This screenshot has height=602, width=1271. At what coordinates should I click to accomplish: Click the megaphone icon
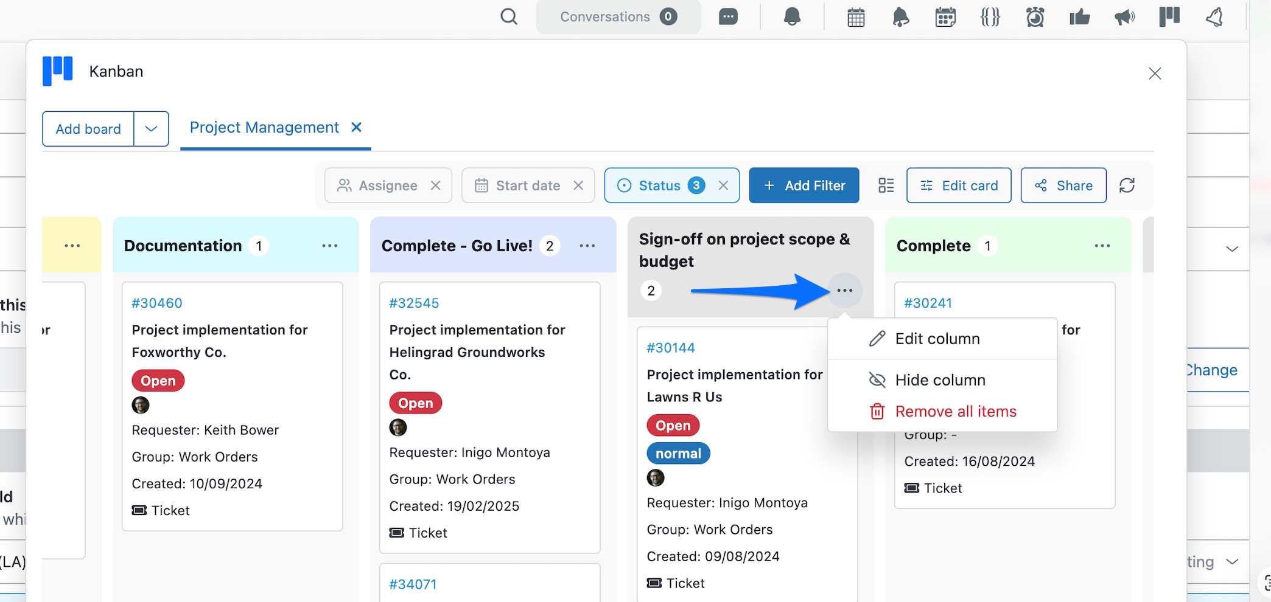(x=1124, y=17)
